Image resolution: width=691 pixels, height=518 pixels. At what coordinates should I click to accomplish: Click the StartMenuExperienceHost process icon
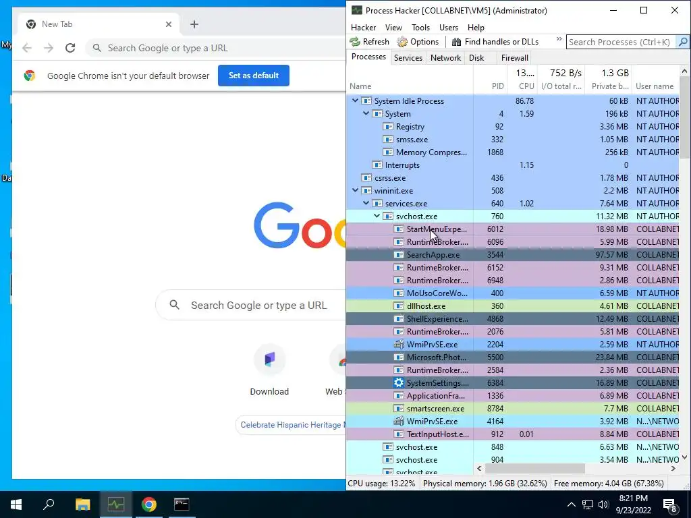pos(399,229)
